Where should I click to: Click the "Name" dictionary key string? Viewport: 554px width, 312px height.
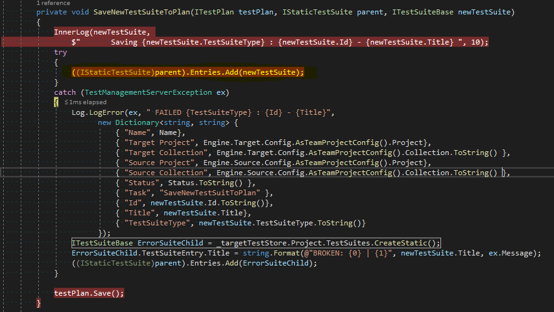pos(137,132)
